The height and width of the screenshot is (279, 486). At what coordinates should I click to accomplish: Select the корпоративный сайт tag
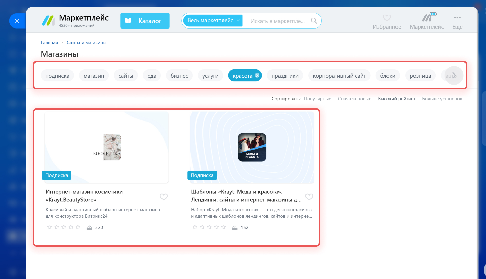pos(339,76)
